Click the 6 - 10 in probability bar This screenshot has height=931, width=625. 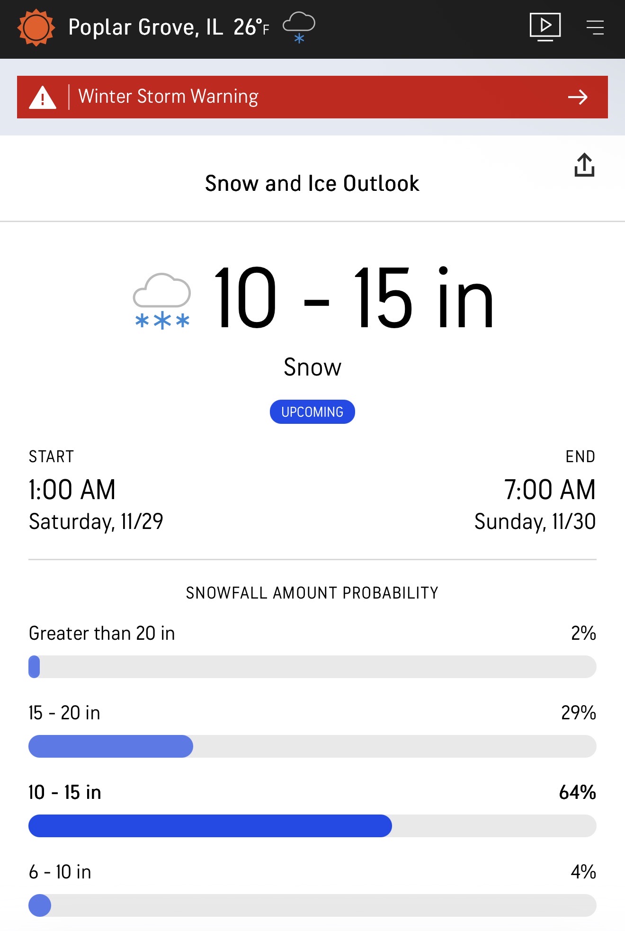point(312,905)
